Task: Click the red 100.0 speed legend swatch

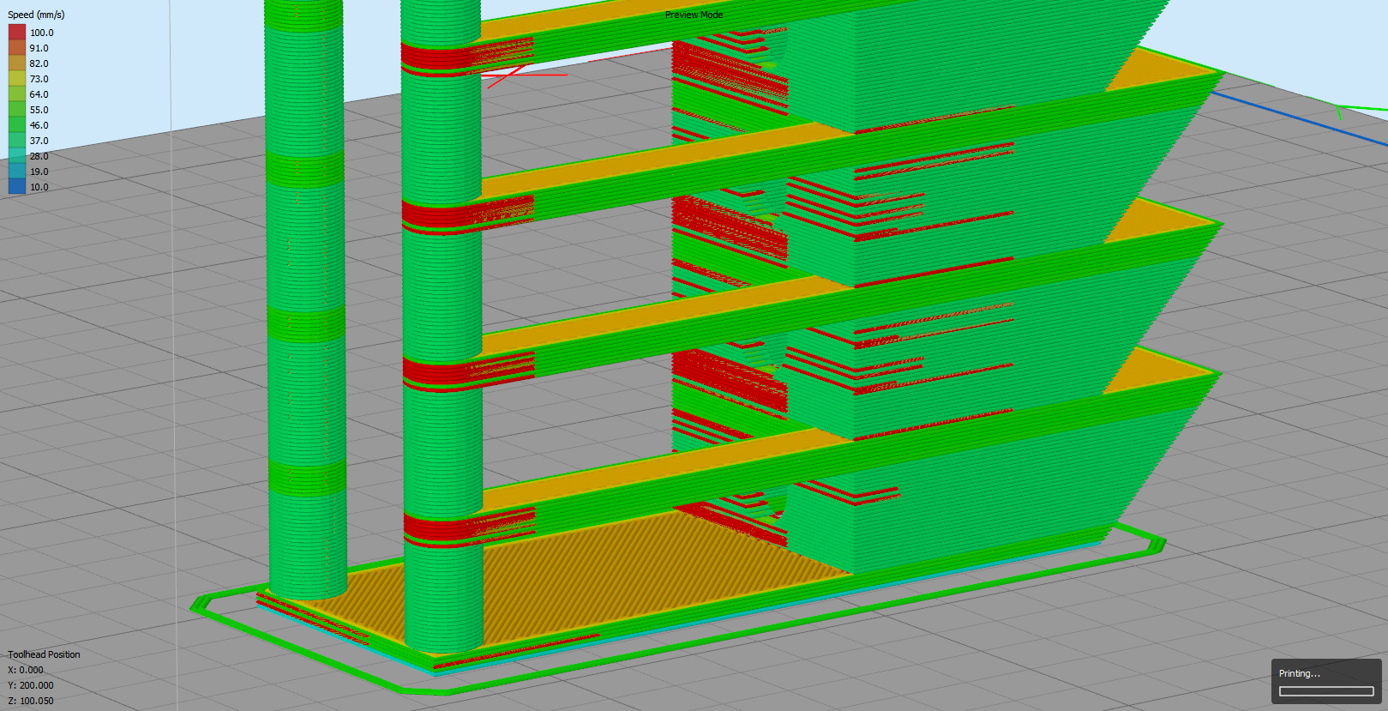Action: [x=17, y=33]
